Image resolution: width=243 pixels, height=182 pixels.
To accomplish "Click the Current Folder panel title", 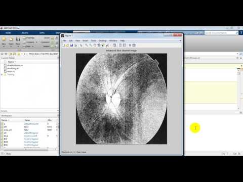I will pos(8,58).
